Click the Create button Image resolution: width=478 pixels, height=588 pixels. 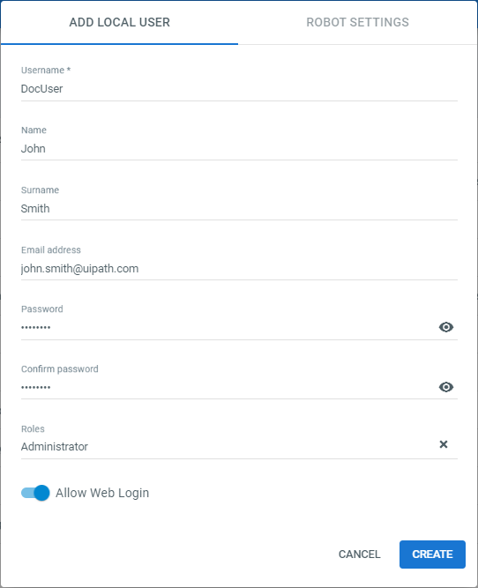[432, 555]
